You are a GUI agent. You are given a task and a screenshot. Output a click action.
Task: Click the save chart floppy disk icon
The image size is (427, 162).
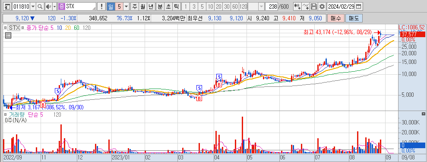point(314,6)
